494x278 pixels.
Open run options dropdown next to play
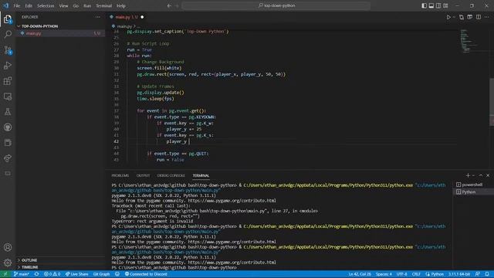tap(454, 17)
